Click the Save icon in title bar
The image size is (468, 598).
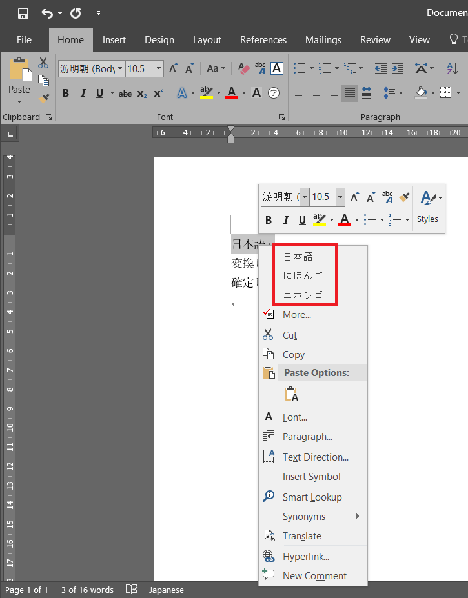click(x=23, y=13)
